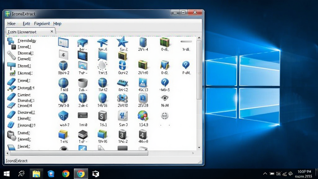Select the Icom Llonnercet tab

(x=30, y=32)
